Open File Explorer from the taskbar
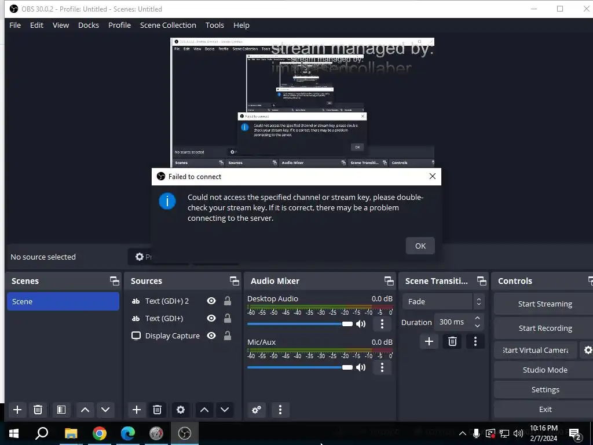This screenshot has height=445, width=593. coord(71,433)
